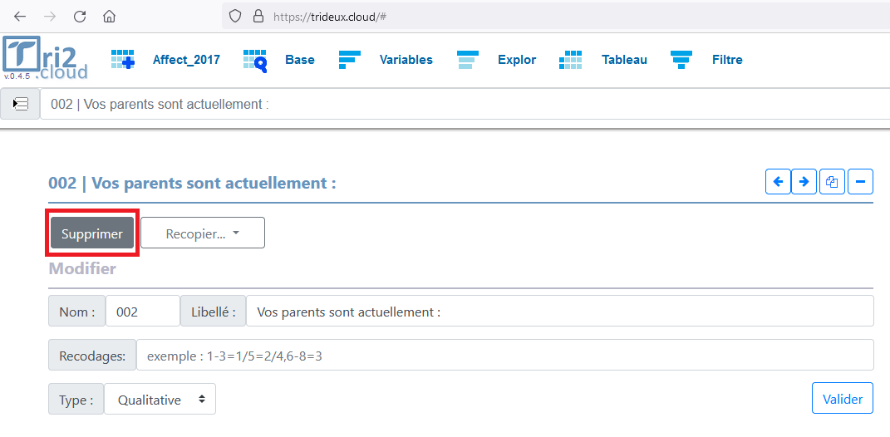Click the variable selector field '002 | Vos parents'

click(x=465, y=104)
